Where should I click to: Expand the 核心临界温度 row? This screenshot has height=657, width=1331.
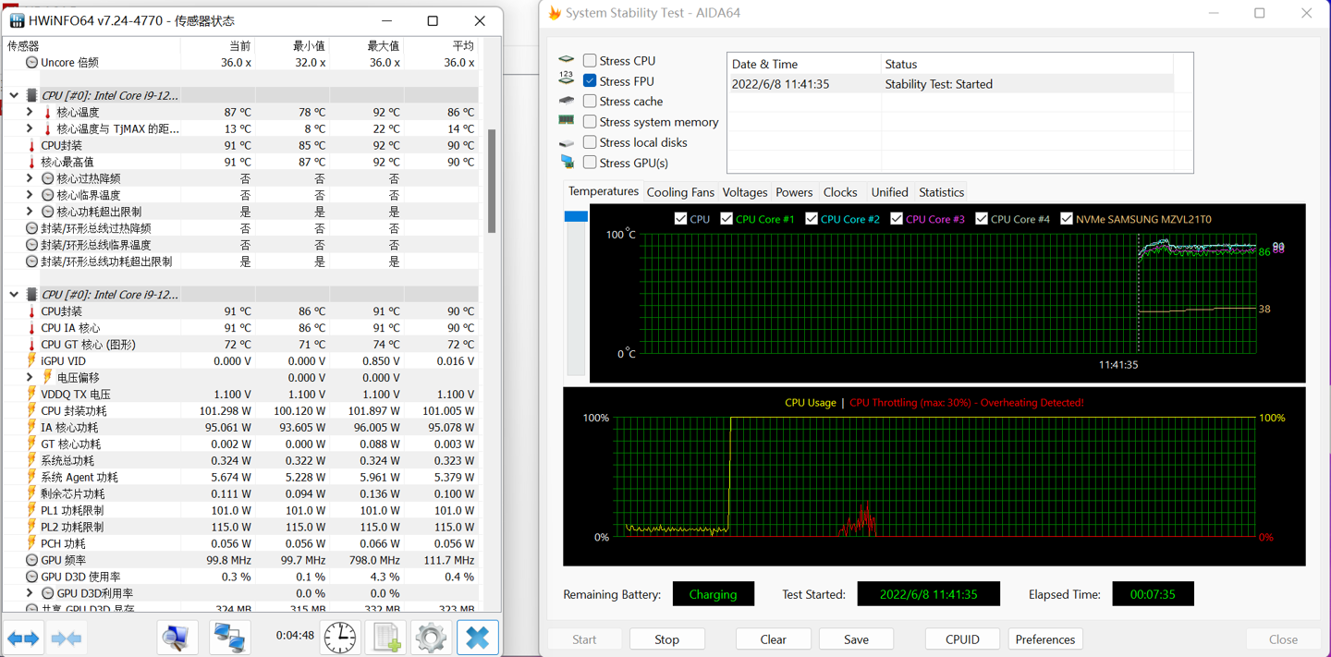pos(30,195)
